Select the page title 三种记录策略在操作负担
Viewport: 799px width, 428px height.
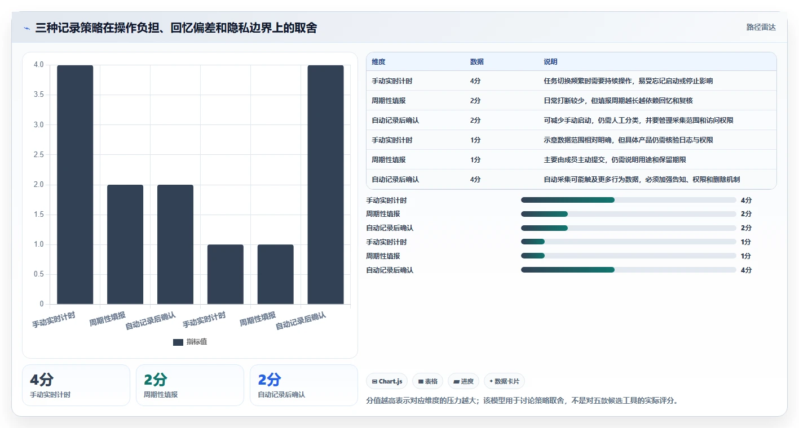coord(176,28)
